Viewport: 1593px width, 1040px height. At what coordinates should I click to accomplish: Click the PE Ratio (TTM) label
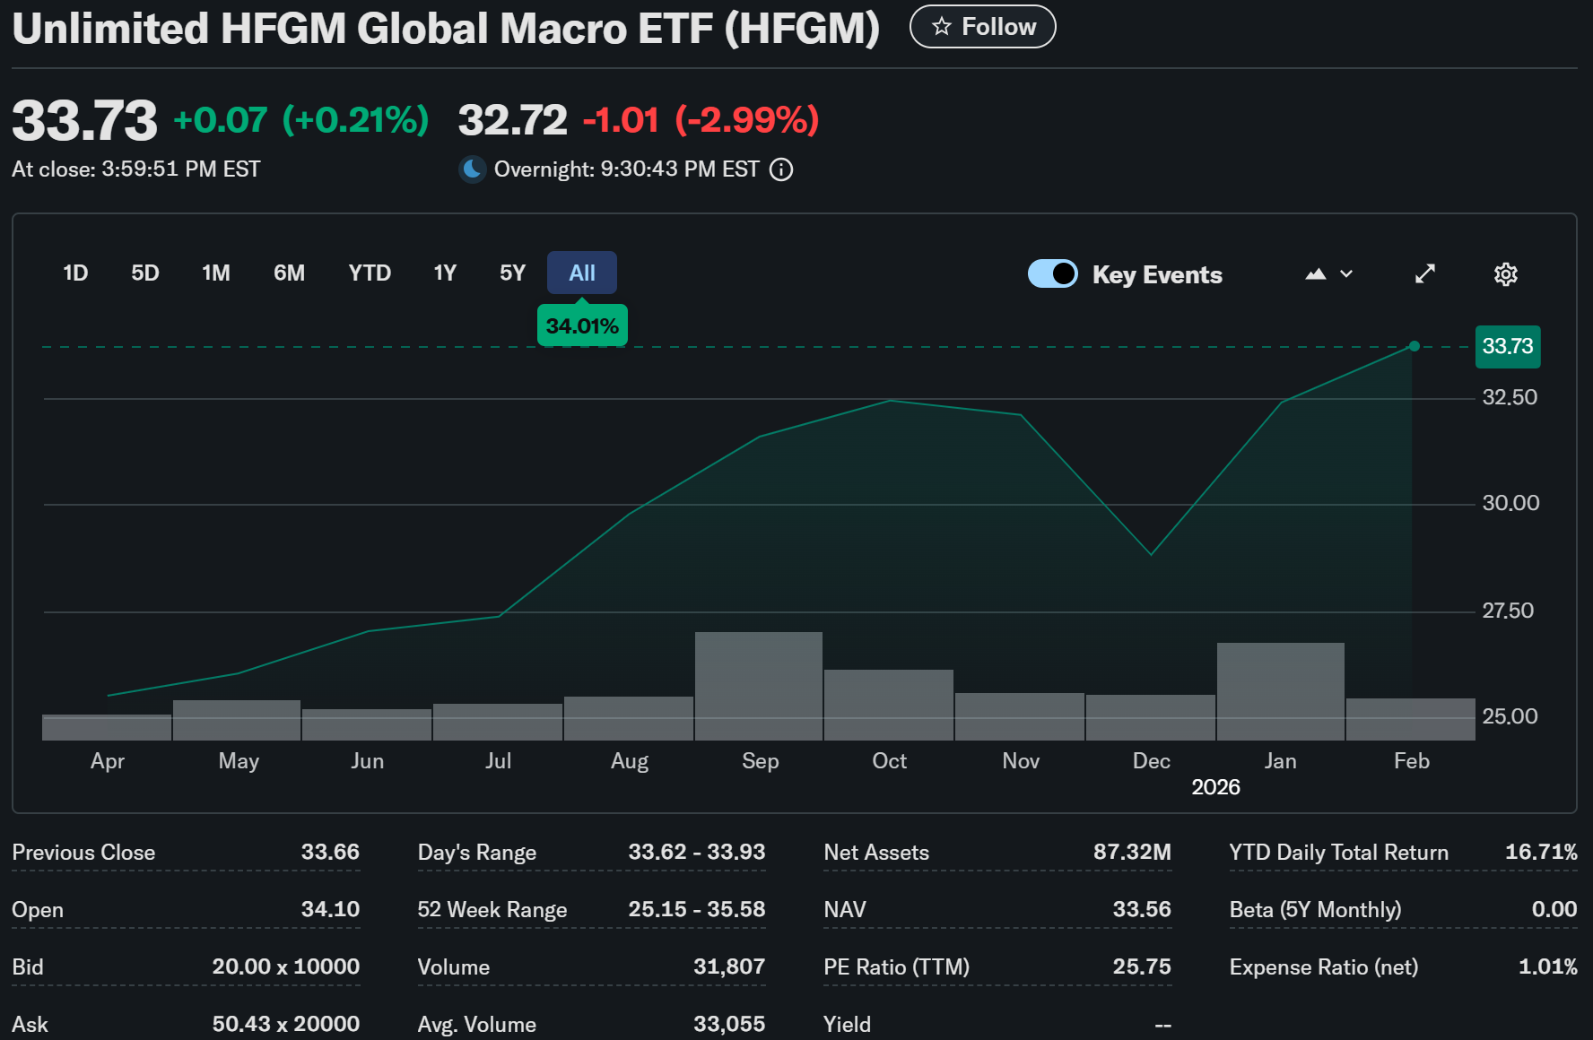point(897,967)
